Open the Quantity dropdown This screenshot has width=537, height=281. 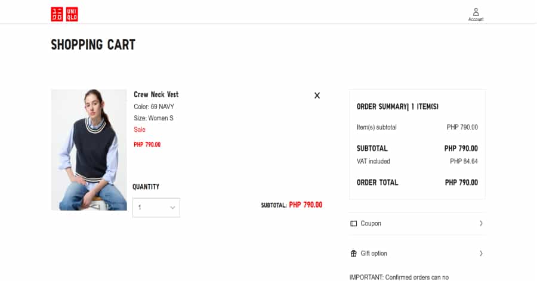(x=156, y=208)
